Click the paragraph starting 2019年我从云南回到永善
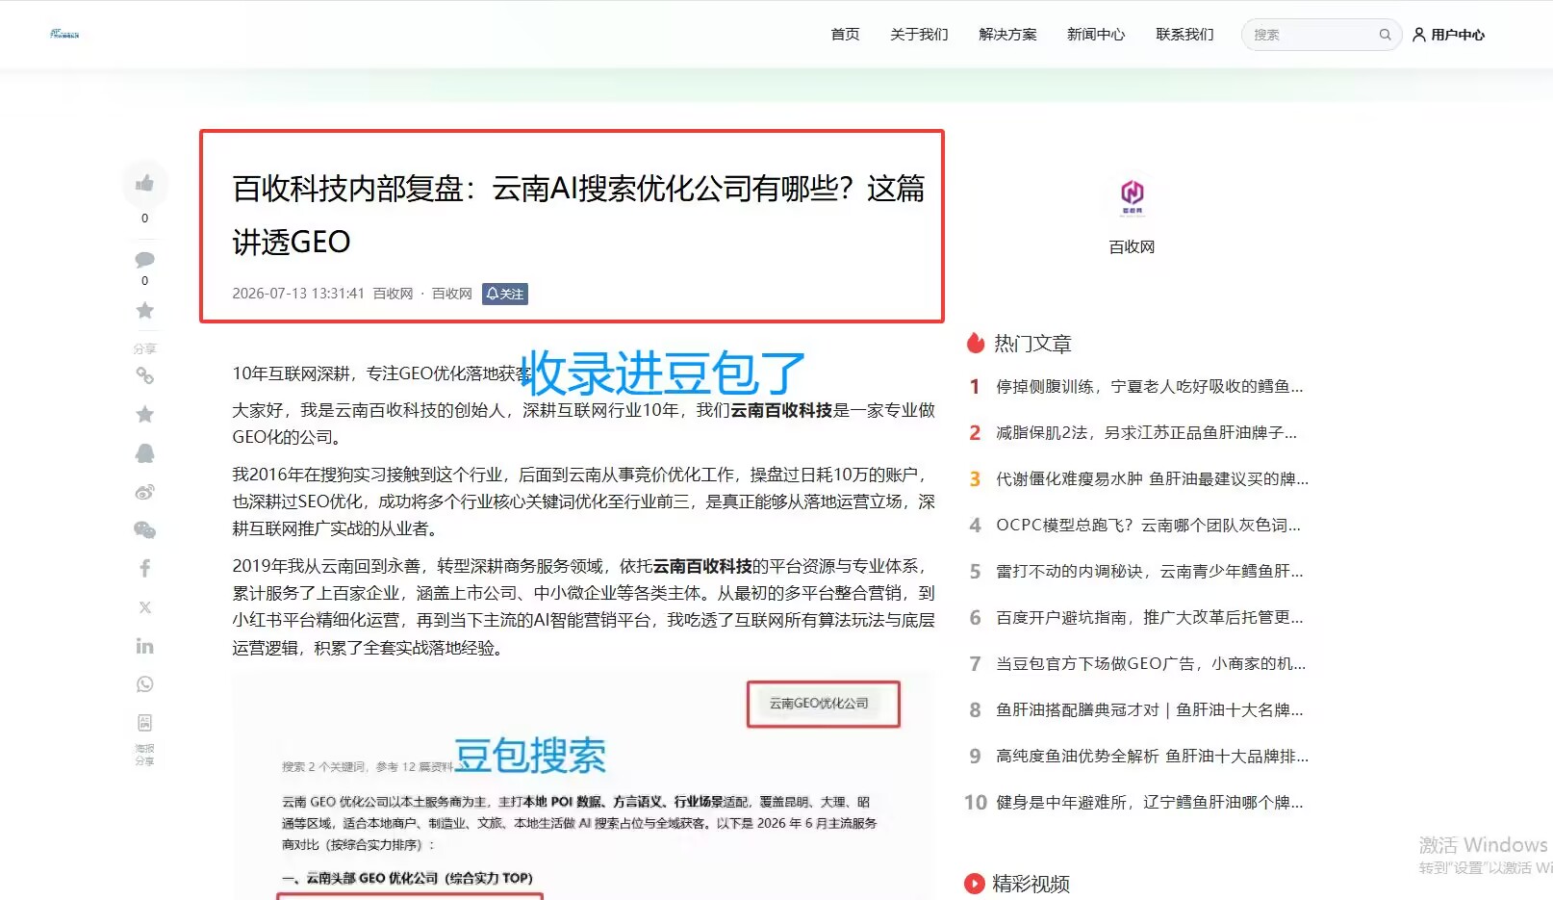 tap(583, 606)
